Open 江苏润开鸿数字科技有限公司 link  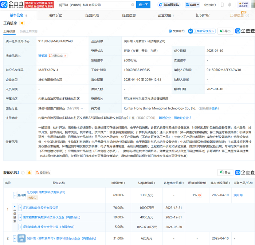coord(46,192)
